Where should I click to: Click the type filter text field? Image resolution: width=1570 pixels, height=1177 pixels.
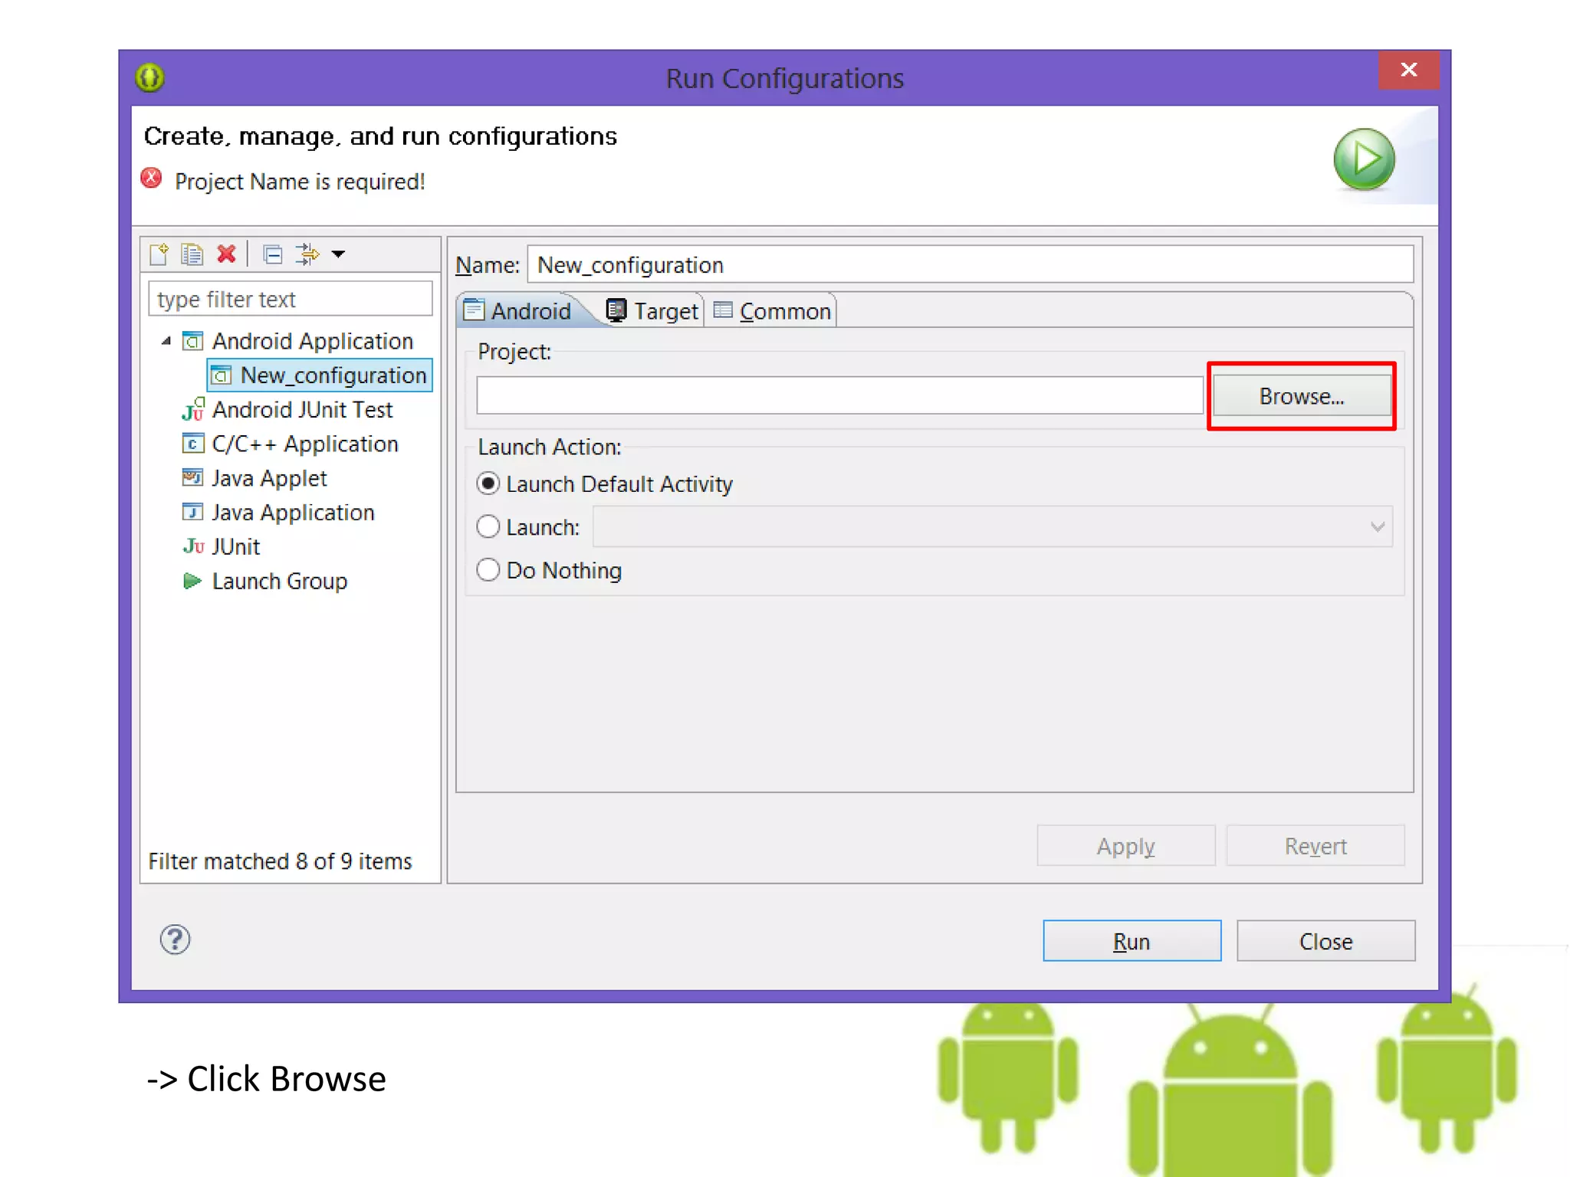pos(291,299)
